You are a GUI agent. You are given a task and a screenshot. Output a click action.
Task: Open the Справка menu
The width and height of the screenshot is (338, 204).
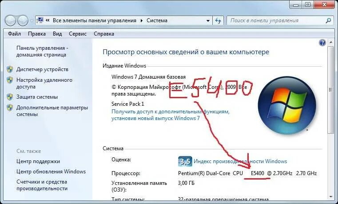tap(104, 34)
